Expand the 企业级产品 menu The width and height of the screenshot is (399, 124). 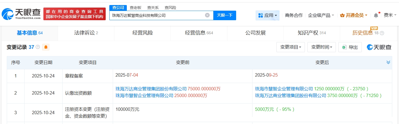pos(321,15)
